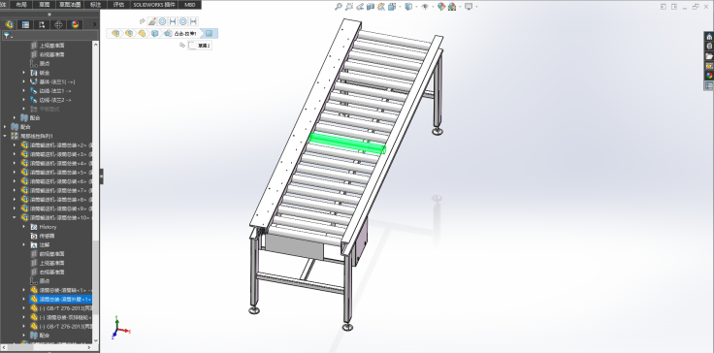Click the tree horizontal scrollbar right arrow

pos(88,347)
